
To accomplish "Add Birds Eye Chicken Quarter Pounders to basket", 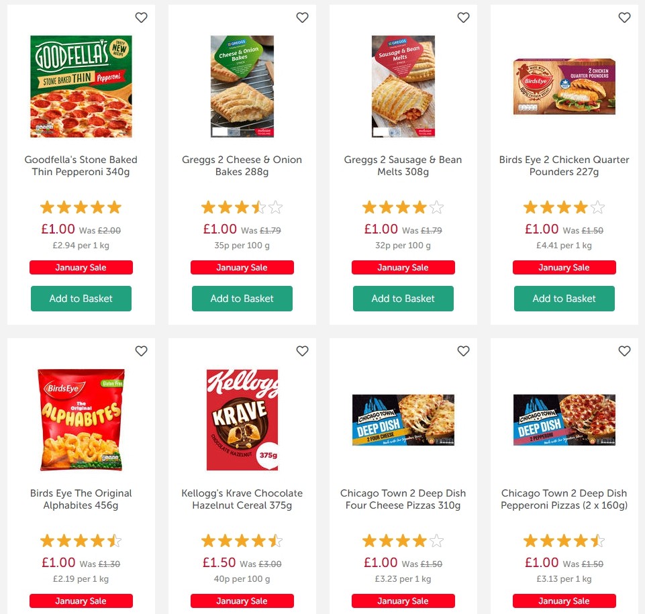I will [564, 299].
